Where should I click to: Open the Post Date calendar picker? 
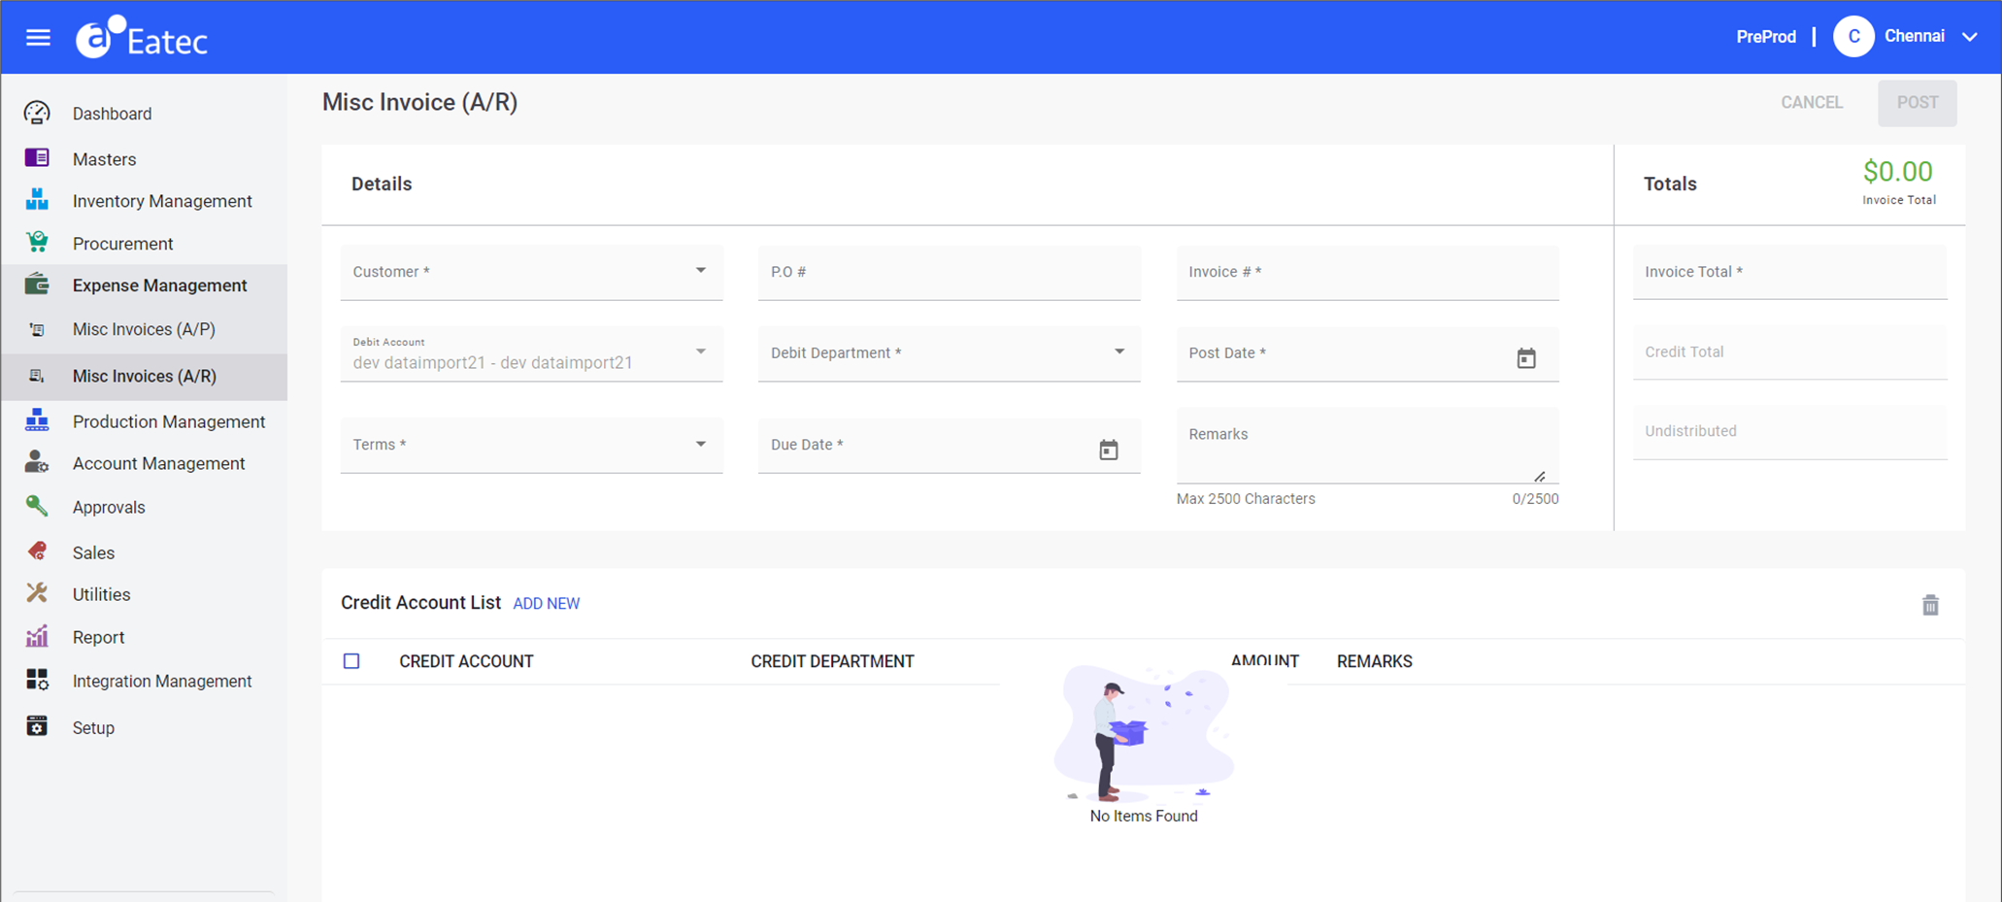pos(1526,357)
